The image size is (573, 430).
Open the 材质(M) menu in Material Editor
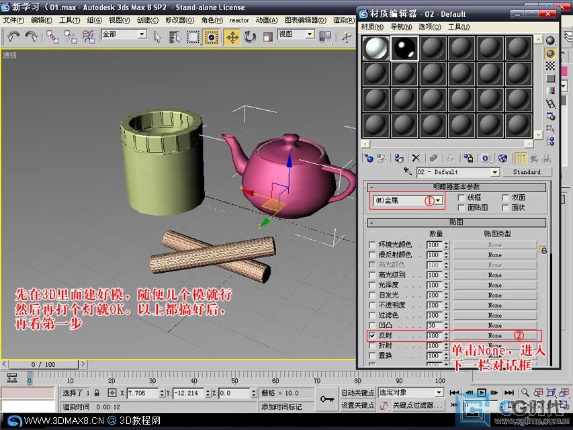372,27
